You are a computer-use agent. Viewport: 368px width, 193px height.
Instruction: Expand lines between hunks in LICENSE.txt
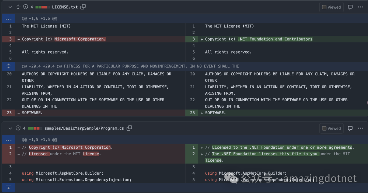[x=9, y=66]
